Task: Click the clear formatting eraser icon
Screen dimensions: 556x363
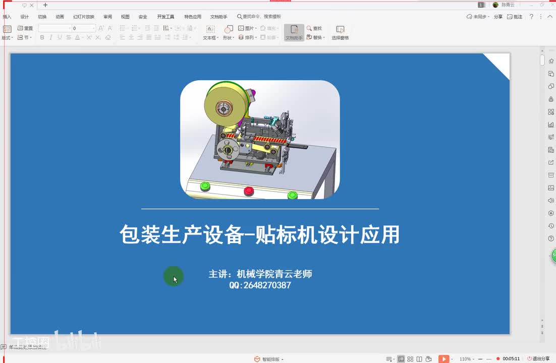Action: (x=108, y=37)
